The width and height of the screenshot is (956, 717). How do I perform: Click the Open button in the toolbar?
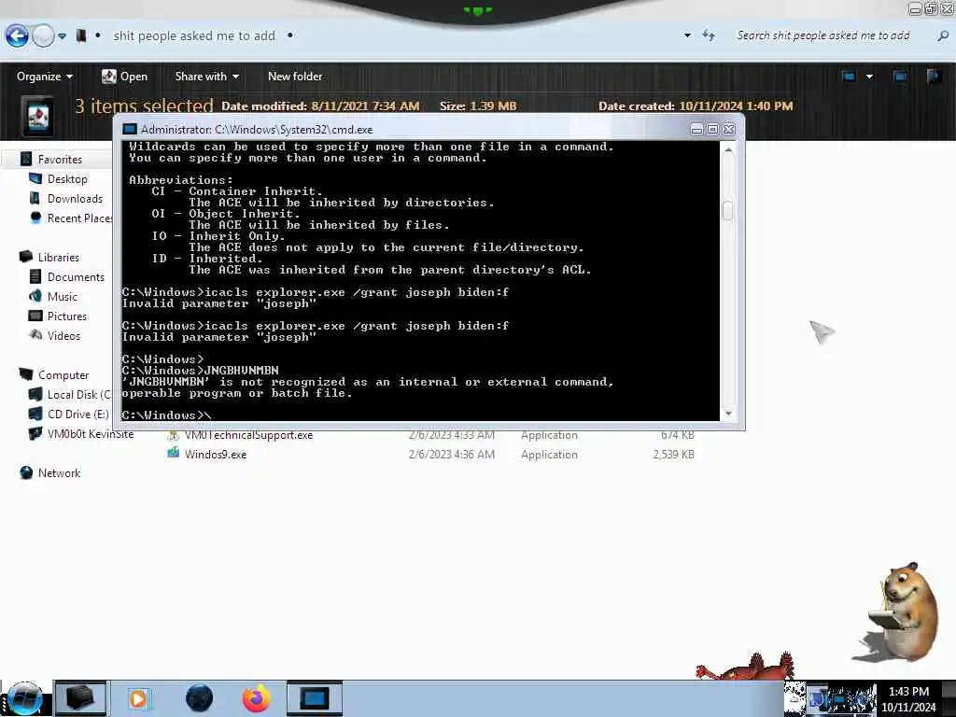[124, 77]
